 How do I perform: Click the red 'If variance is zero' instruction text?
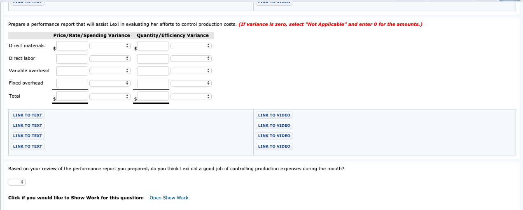point(330,24)
